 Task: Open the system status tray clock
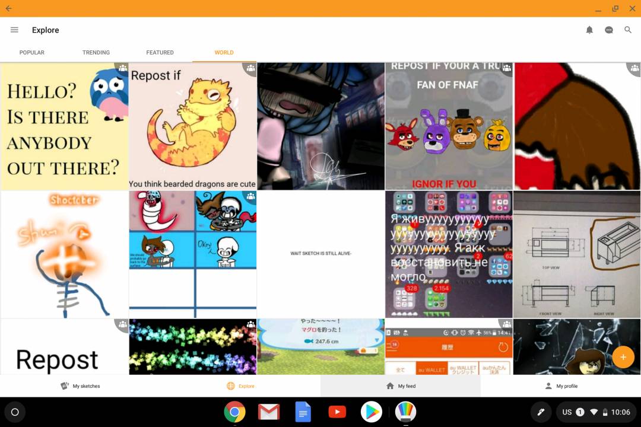click(620, 412)
